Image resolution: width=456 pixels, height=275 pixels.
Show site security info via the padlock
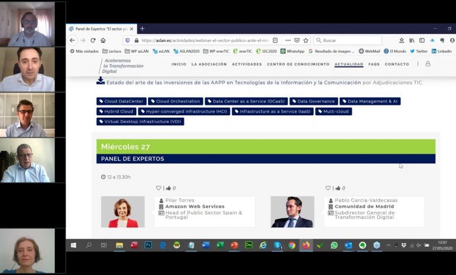tap(136, 40)
